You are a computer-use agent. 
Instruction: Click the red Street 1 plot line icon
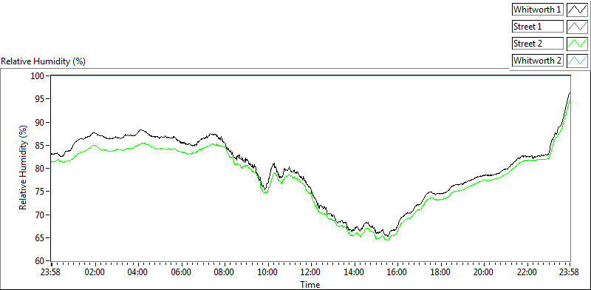point(577,27)
